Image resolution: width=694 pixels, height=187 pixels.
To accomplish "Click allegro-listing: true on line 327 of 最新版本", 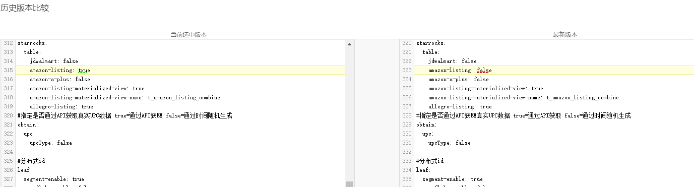I will click(460, 106).
